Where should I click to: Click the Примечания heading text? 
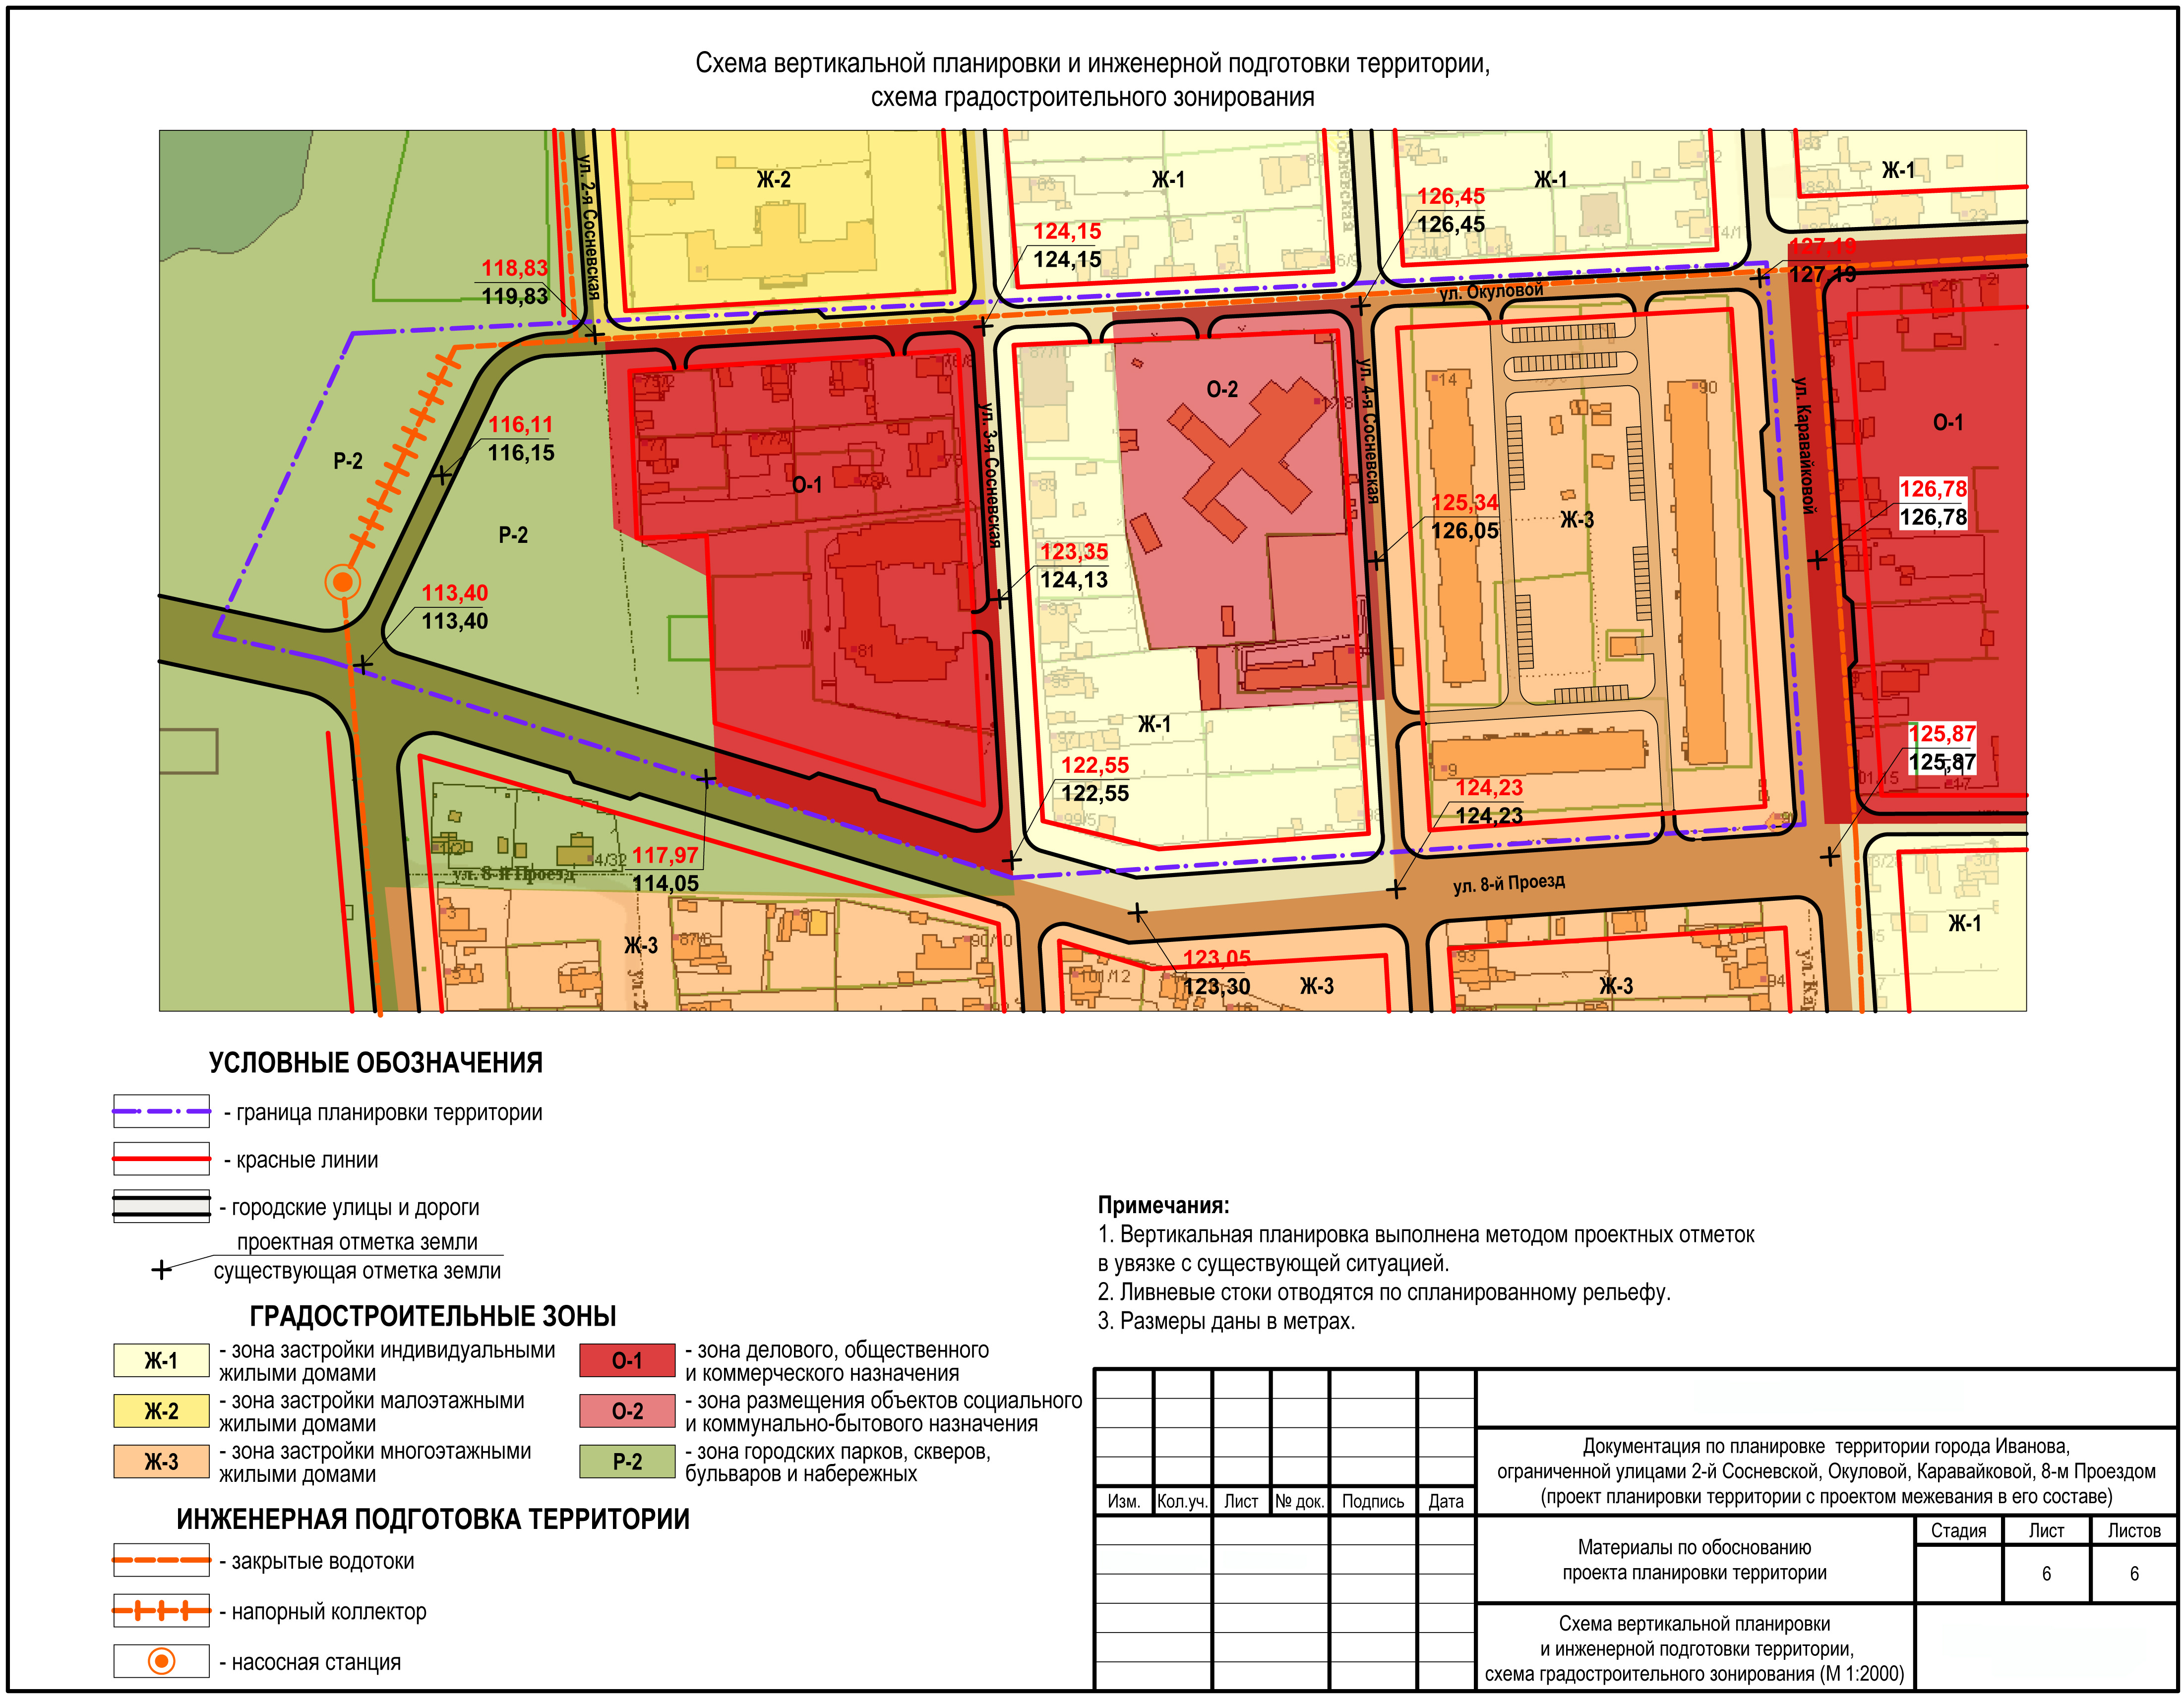click(1163, 1205)
